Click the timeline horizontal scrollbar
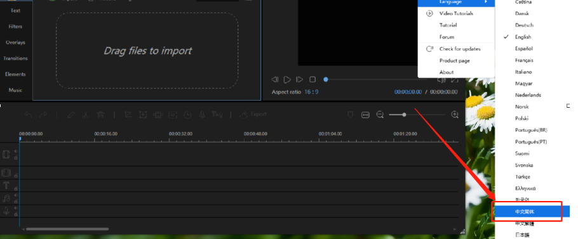578x239 pixels. click(x=67, y=229)
